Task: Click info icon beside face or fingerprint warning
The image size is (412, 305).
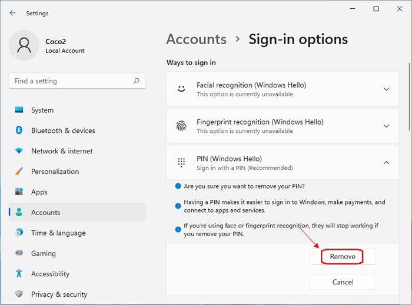Action: [178, 229]
